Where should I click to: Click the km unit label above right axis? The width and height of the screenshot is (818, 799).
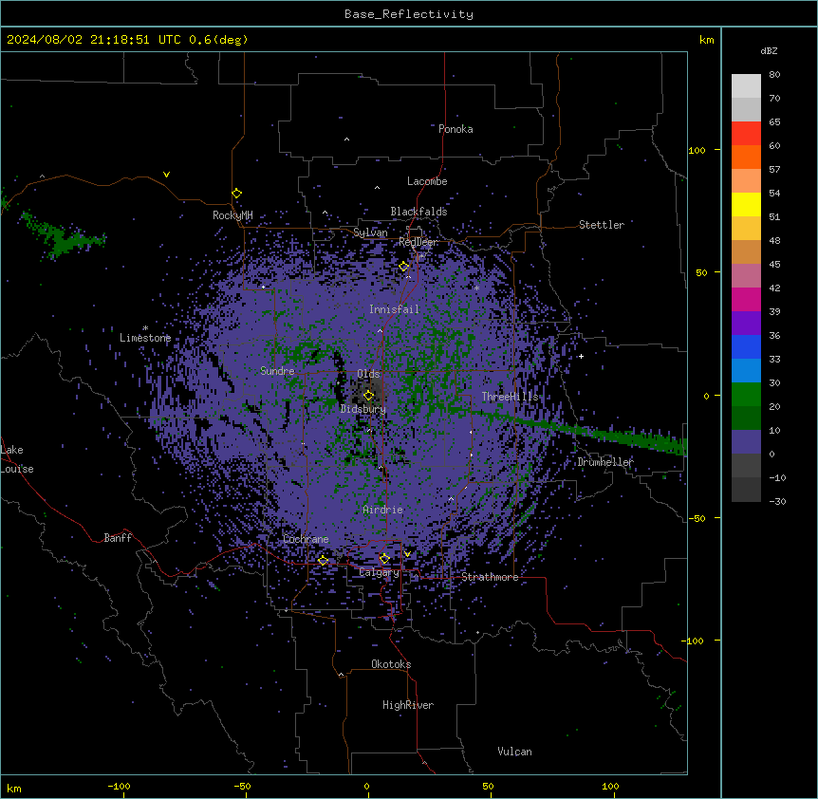[x=706, y=40]
